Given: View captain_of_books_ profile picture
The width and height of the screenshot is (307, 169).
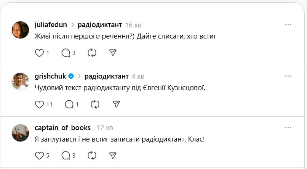Looking at the screenshot, I should [21, 133].
